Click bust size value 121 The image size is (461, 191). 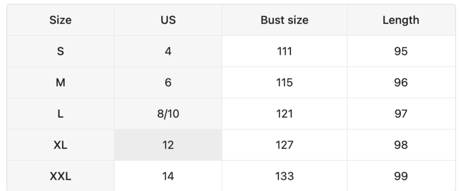(284, 114)
